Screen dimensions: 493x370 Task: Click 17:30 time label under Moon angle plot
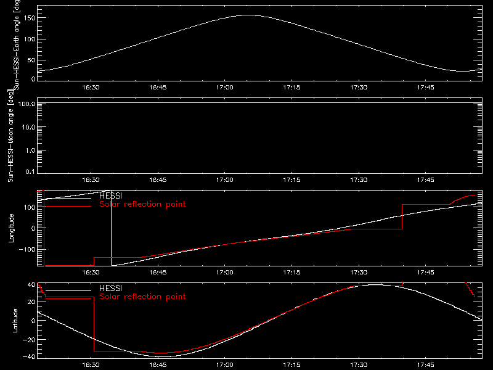click(359, 180)
